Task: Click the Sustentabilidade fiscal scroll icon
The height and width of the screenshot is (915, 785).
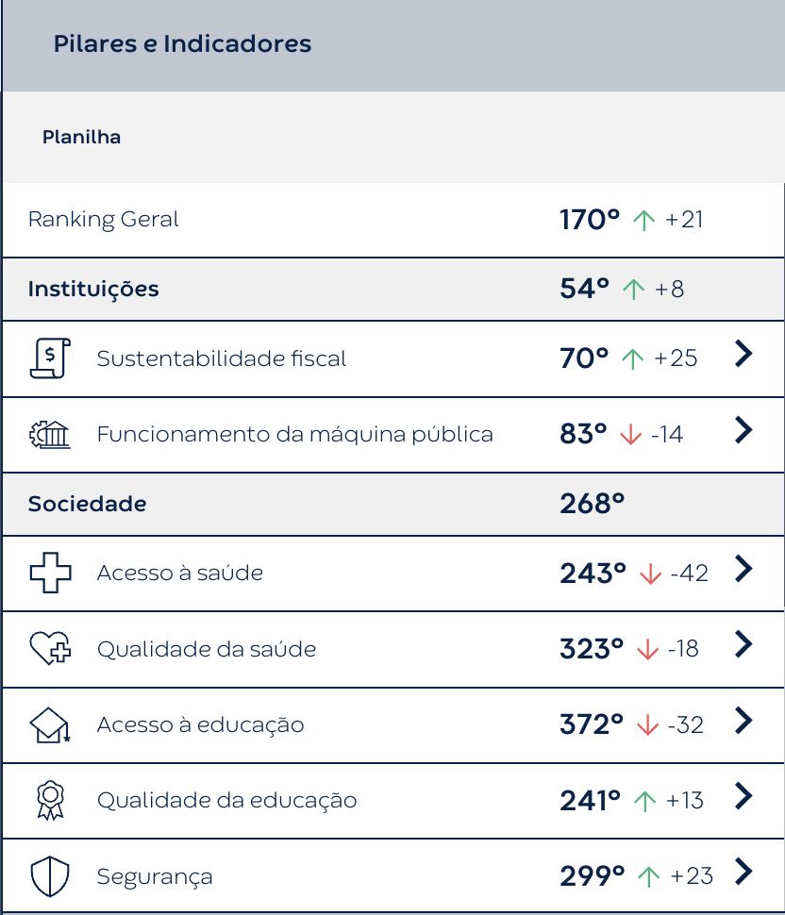Action: tap(50, 358)
